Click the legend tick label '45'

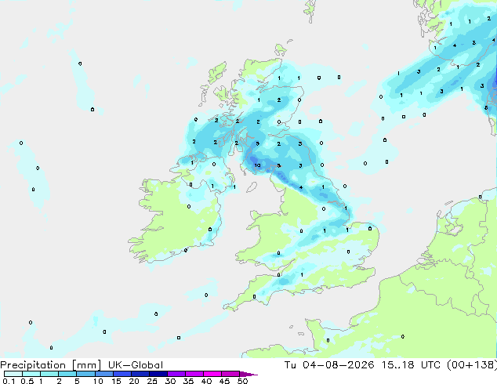pyautogui.click(x=224, y=381)
